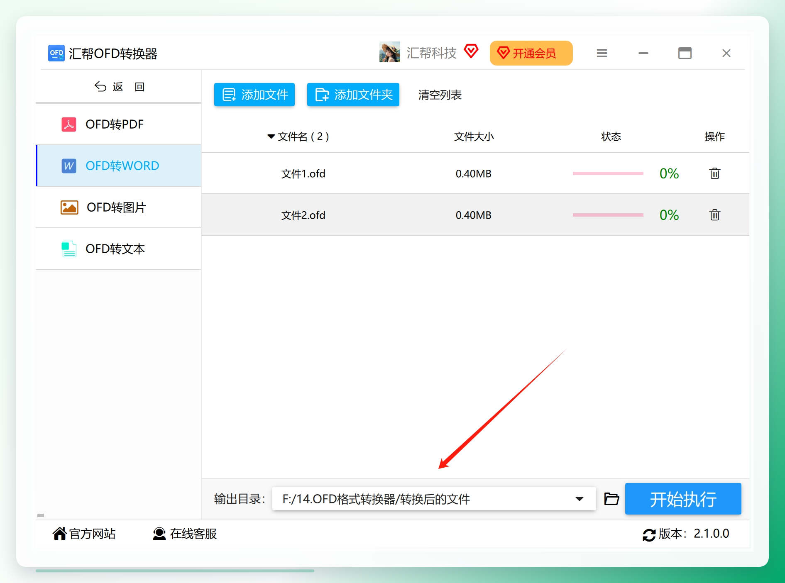This screenshot has height=583, width=785.
Task: Maximize the converter window
Action: pyautogui.click(x=685, y=53)
